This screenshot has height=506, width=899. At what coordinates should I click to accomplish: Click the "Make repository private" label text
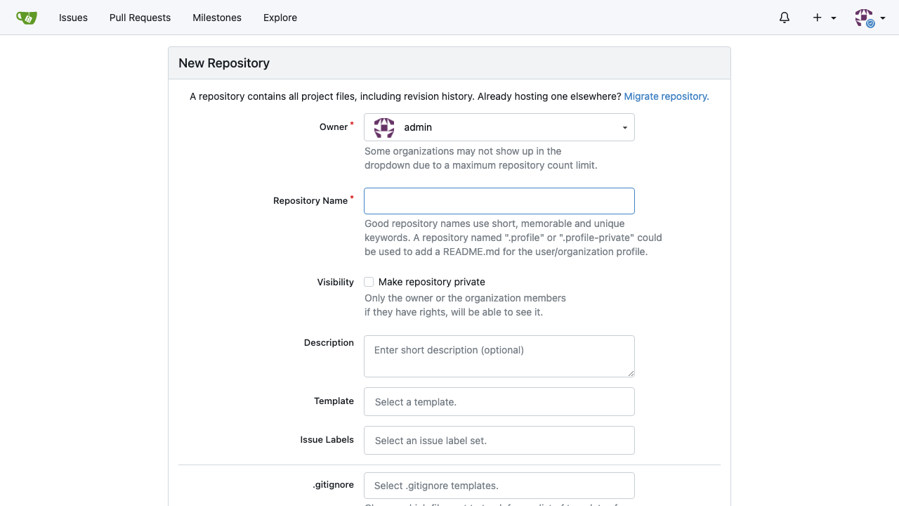click(x=432, y=282)
